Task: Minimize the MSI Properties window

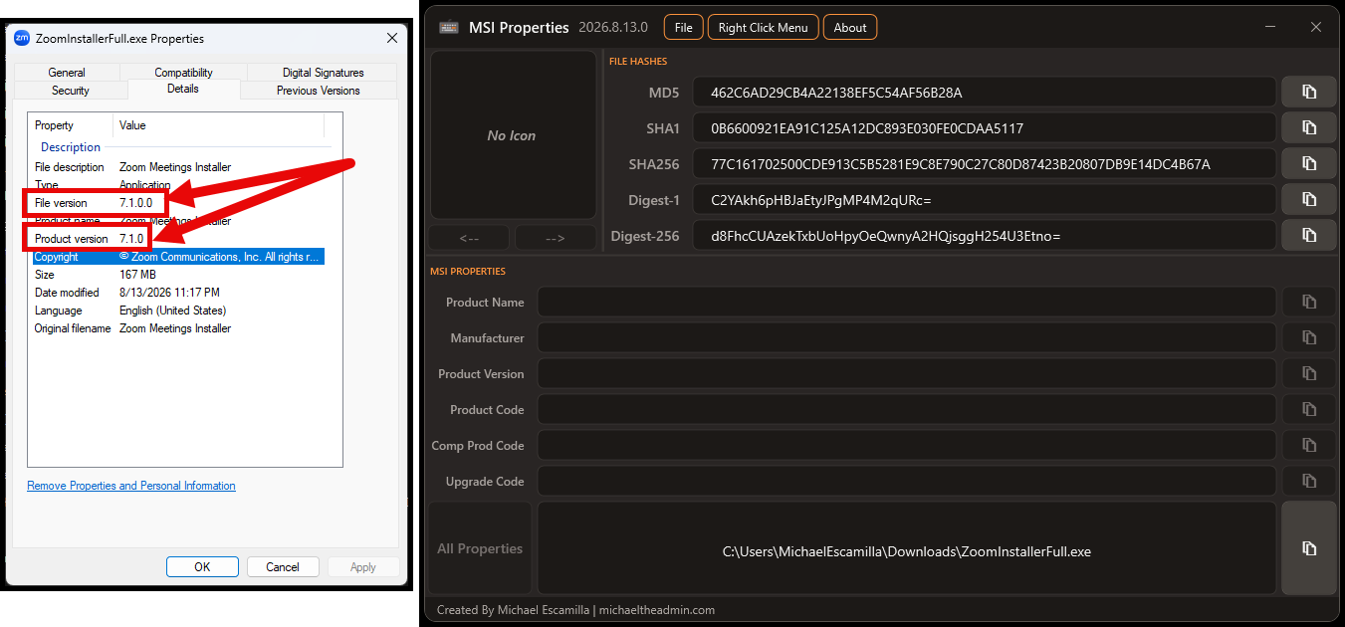Action: pyautogui.click(x=1272, y=27)
